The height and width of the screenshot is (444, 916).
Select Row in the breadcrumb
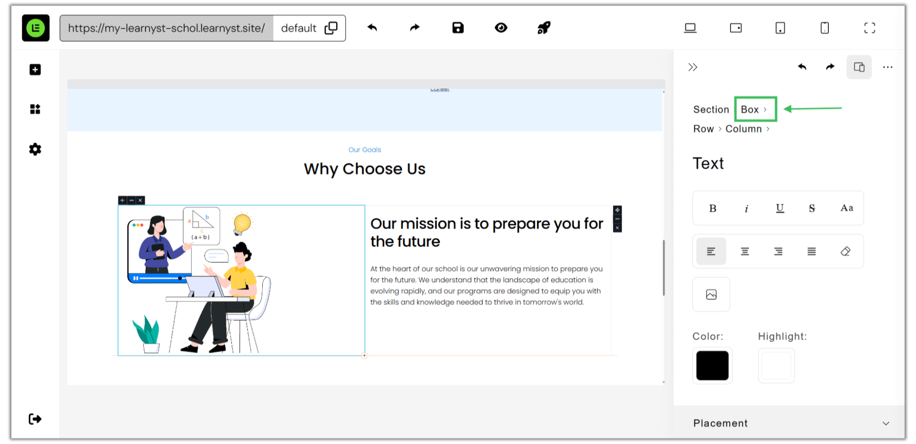pyautogui.click(x=703, y=129)
